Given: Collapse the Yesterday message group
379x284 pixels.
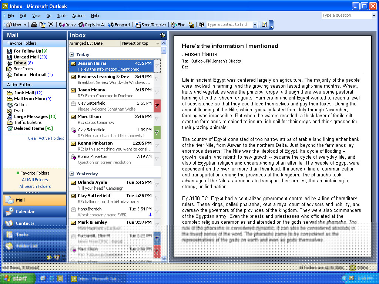Looking at the screenshot, I should 71,174.
